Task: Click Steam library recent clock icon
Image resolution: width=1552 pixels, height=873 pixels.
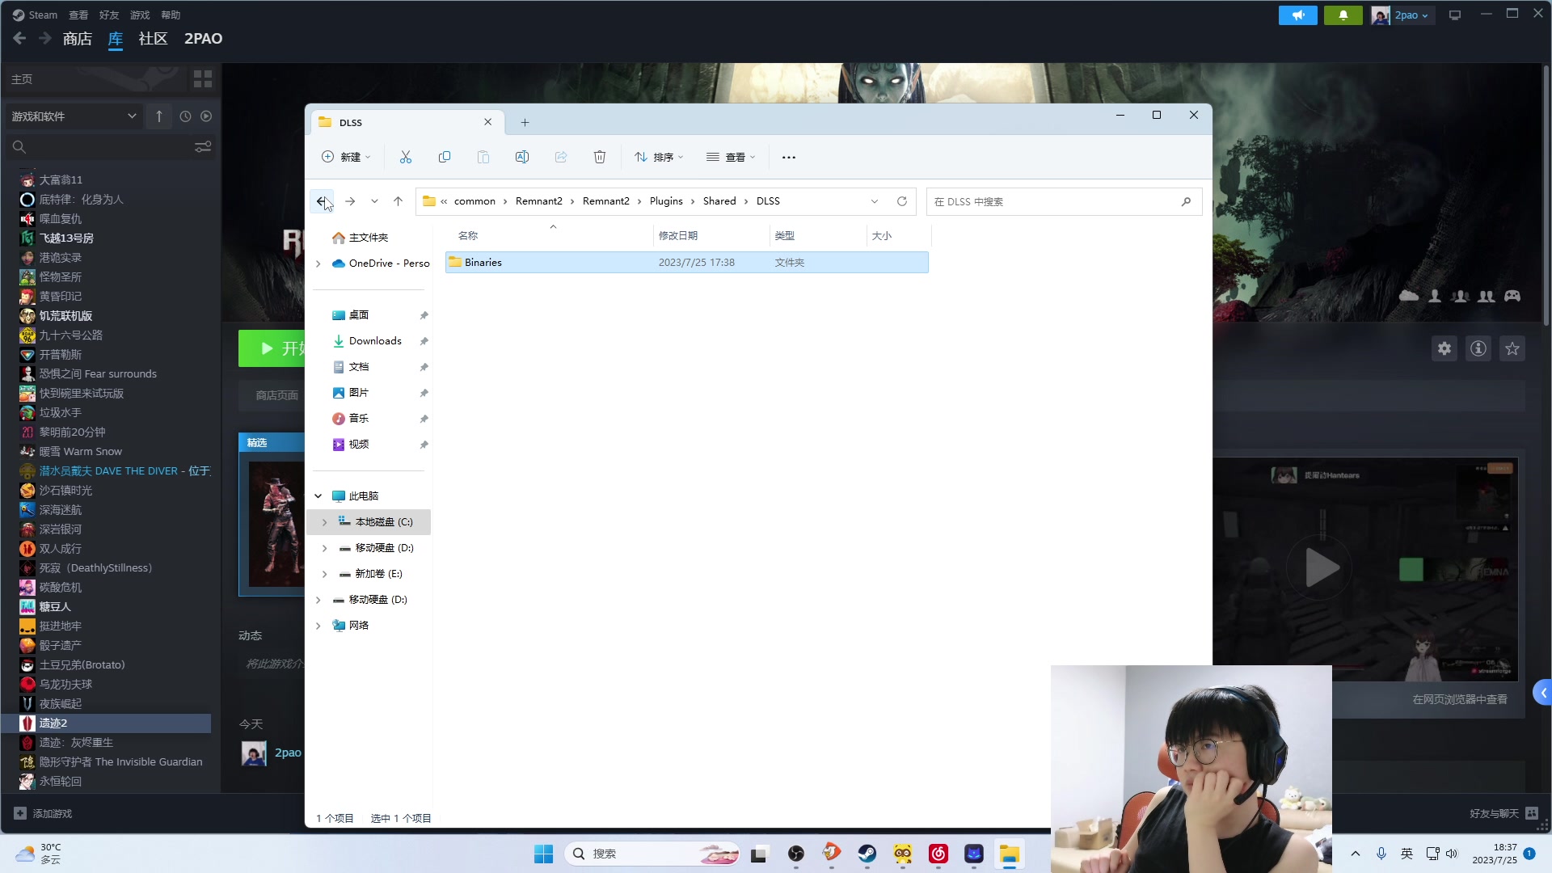Action: (185, 116)
